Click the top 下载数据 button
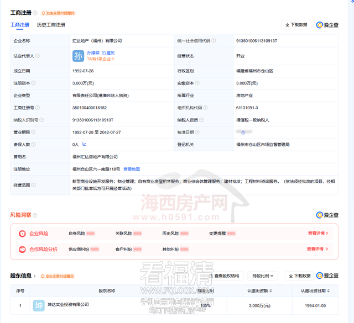The width and height of the screenshot is (354, 323). (296, 25)
